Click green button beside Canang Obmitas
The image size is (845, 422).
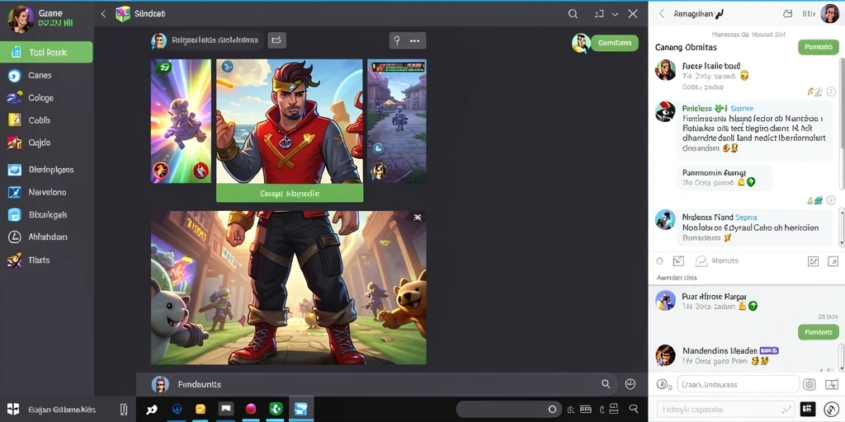coord(818,47)
